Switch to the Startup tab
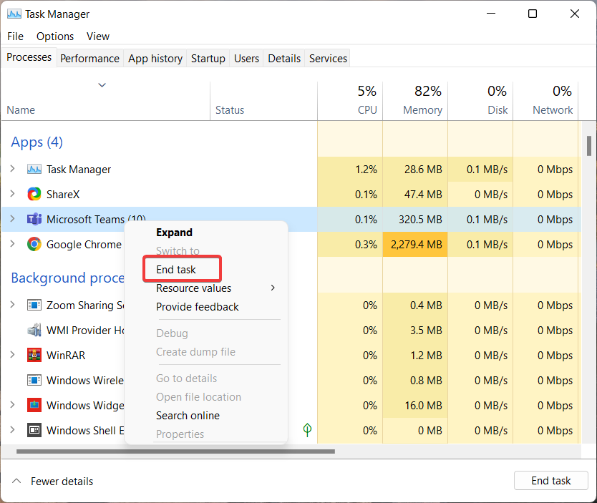Screen dimensions: 597x503 coord(208,58)
